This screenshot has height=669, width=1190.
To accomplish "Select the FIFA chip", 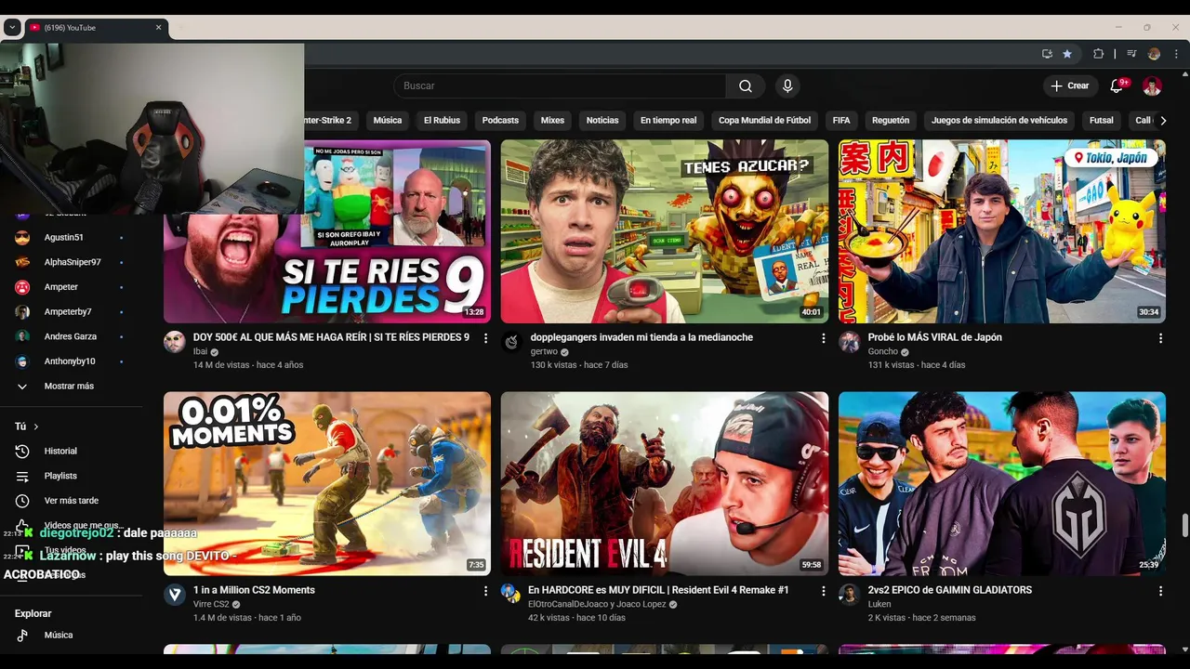I will click(x=841, y=120).
